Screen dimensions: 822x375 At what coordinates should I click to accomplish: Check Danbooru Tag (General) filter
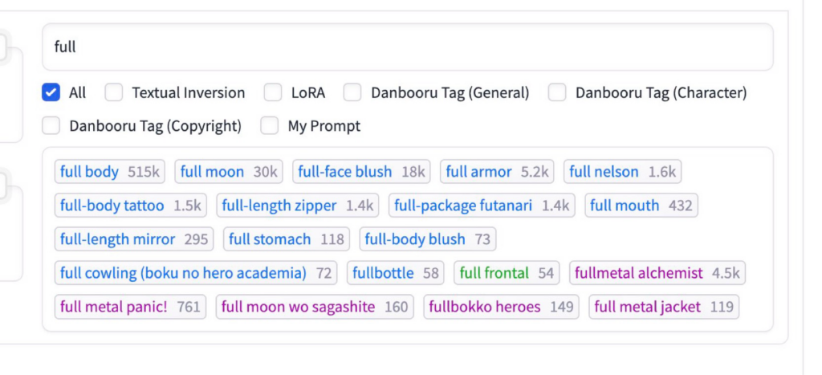pos(352,92)
